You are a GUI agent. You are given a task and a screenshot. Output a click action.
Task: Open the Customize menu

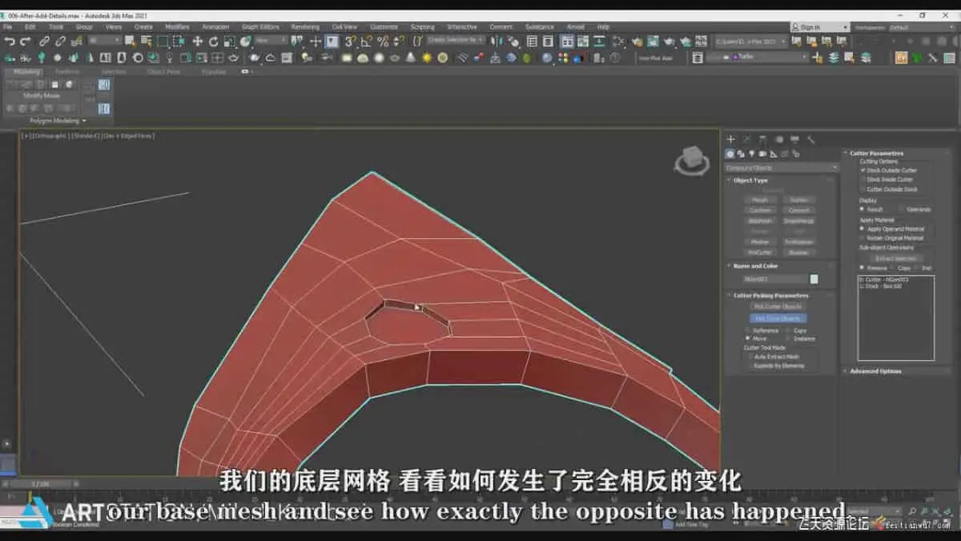[x=384, y=27]
